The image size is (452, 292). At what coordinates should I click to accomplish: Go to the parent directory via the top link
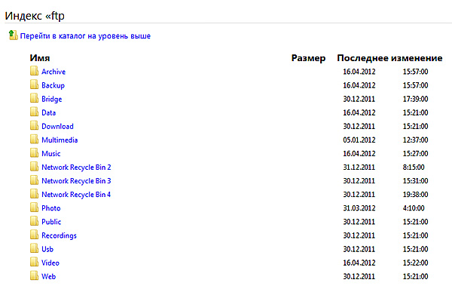[x=85, y=36]
